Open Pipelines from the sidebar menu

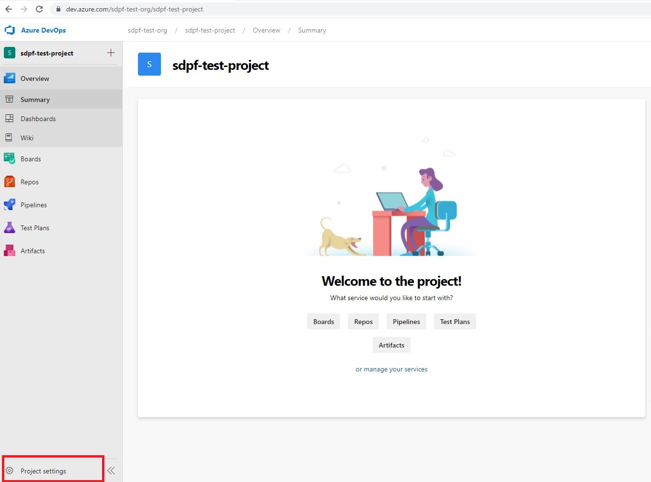[61, 205]
